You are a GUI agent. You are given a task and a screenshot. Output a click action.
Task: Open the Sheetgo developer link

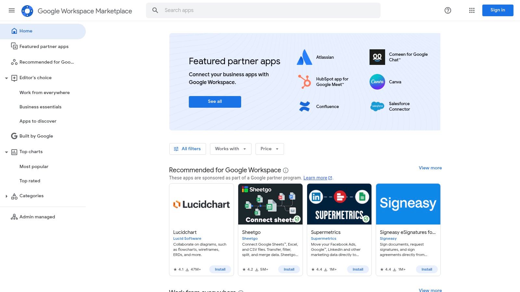[250, 238]
